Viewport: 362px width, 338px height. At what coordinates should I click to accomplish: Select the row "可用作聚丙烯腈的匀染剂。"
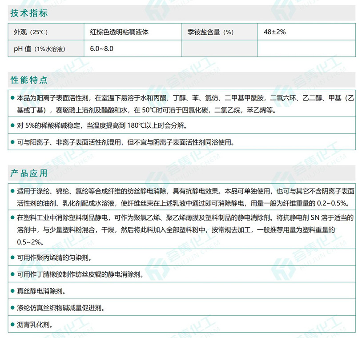(x=182, y=257)
